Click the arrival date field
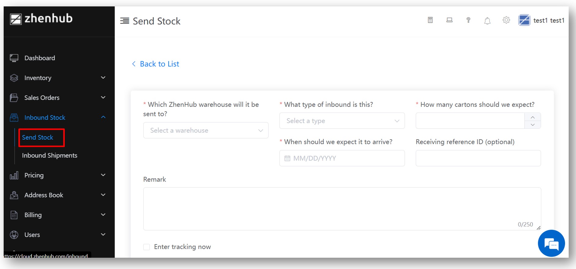The width and height of the screenshot is (576, 269). [x=342, y=158]
